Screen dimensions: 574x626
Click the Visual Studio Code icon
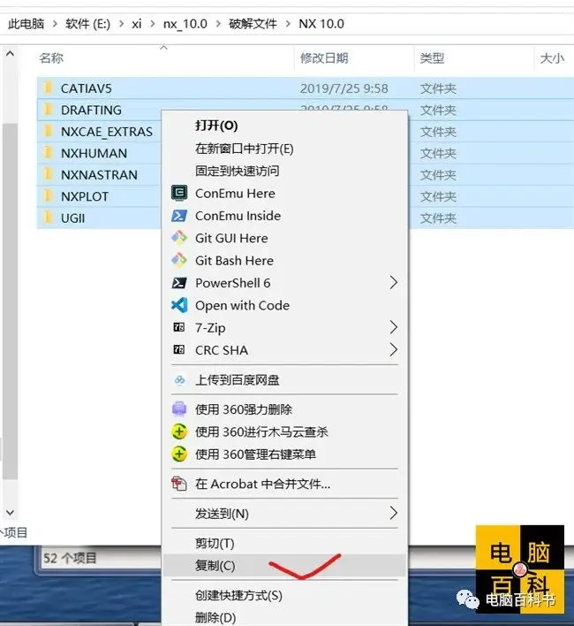179,305
